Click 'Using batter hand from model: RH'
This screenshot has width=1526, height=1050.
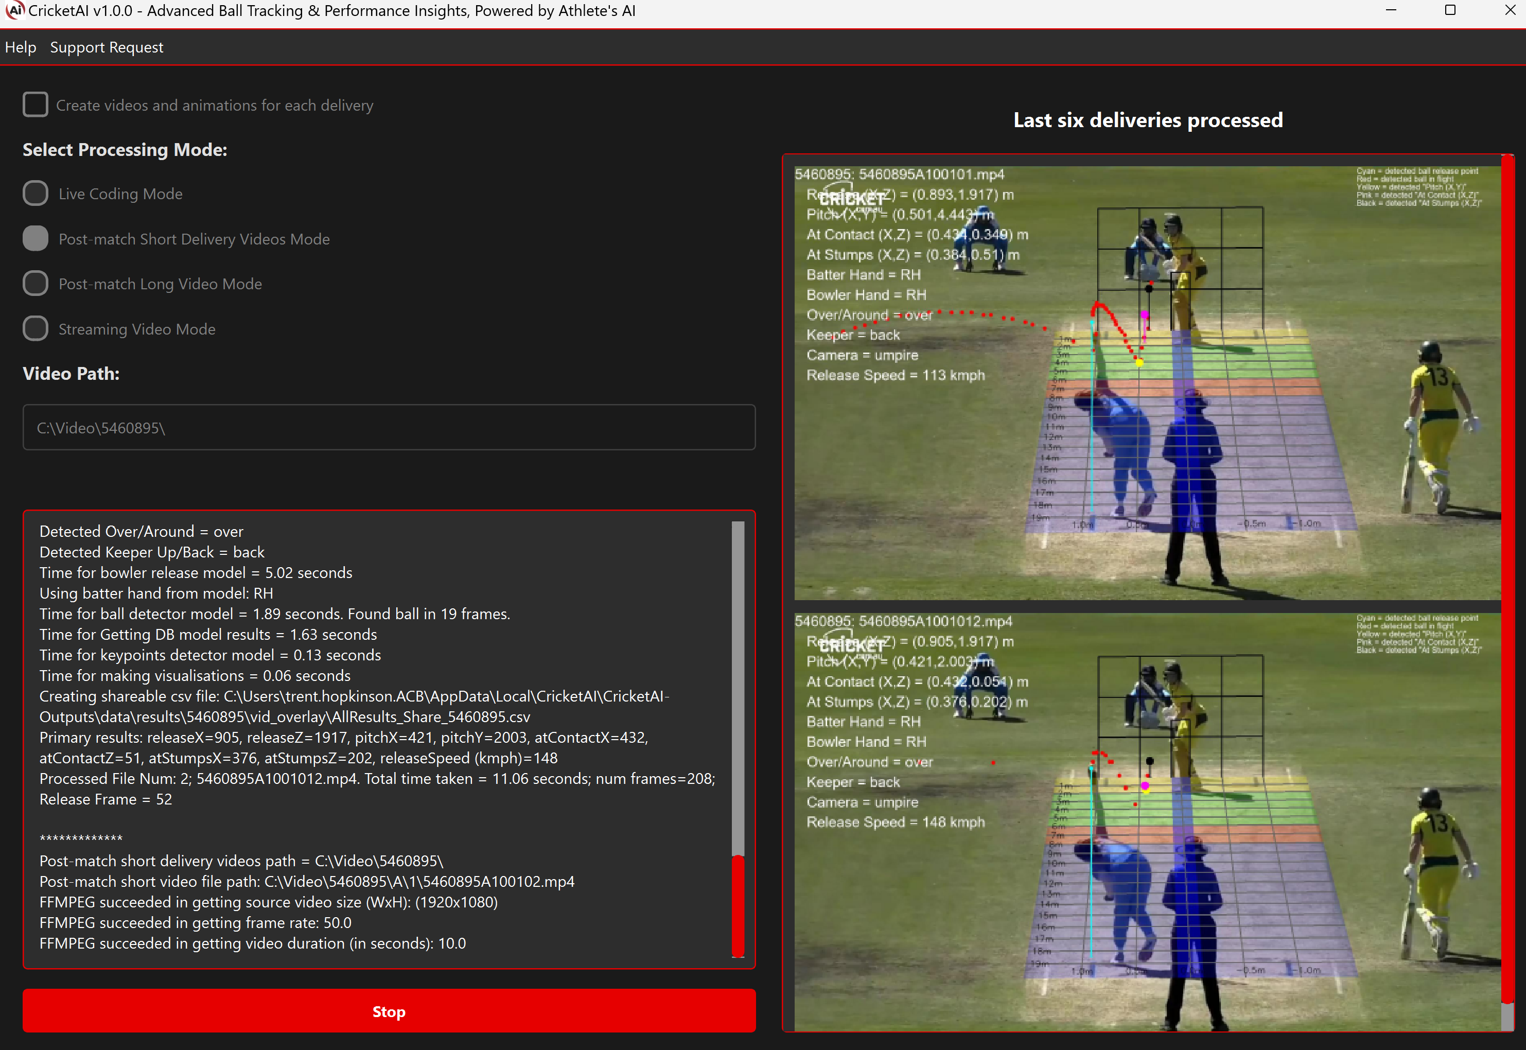pyautogui.click(x=156, y=593)
